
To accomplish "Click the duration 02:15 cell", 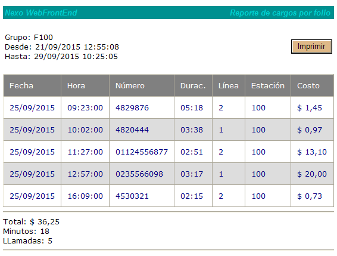I will (x=194, y=196).
